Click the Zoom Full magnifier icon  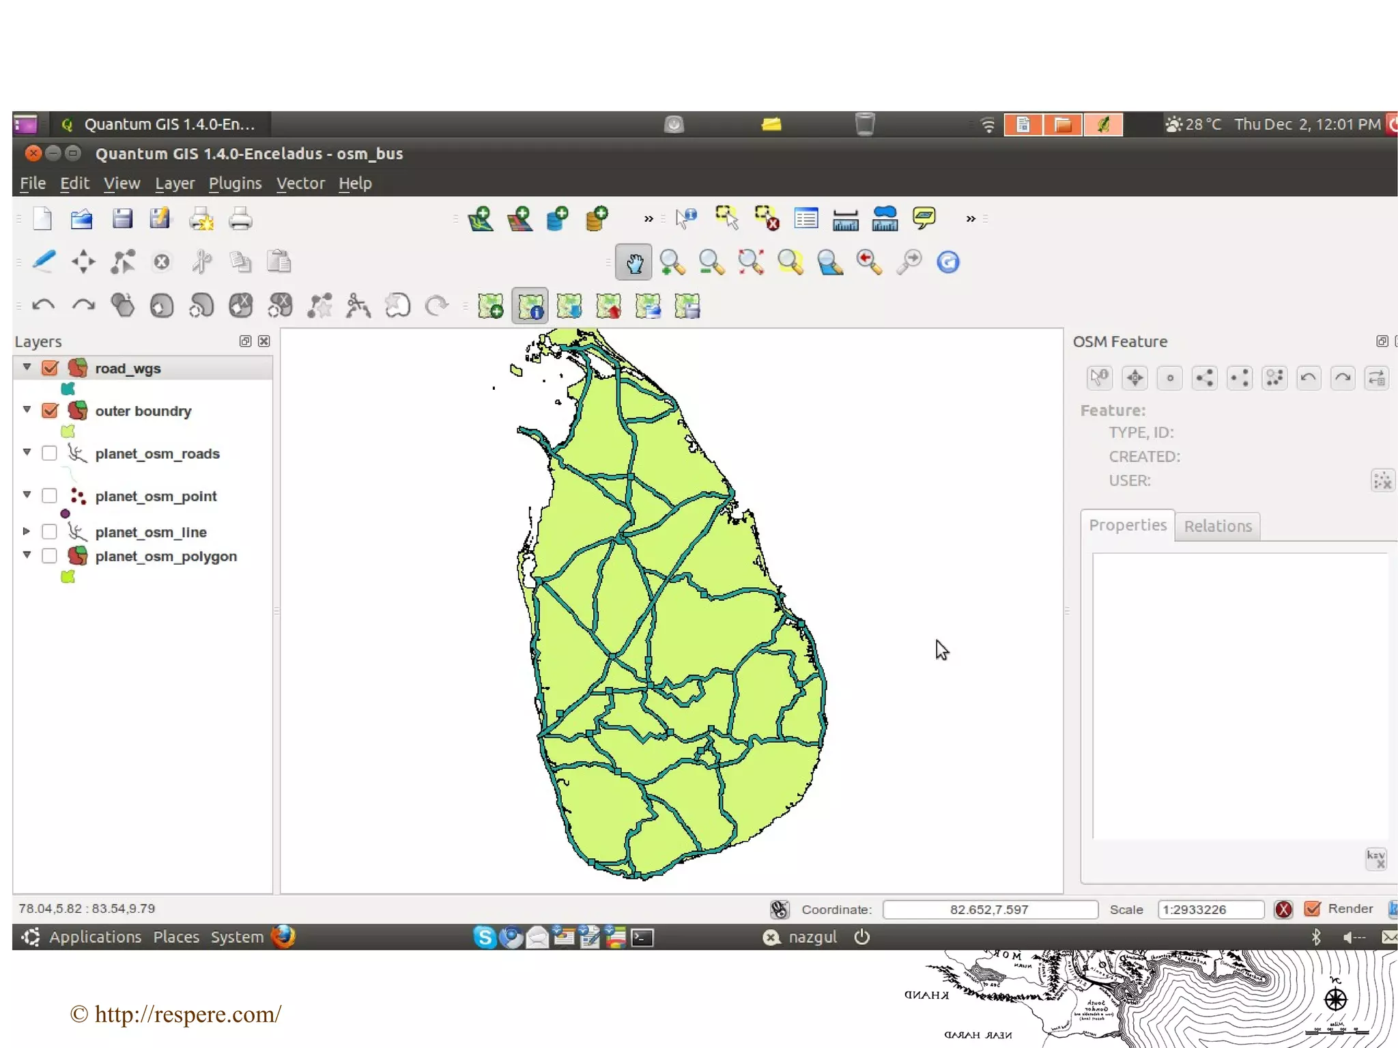pyautogui.click(x=751, y=263)
